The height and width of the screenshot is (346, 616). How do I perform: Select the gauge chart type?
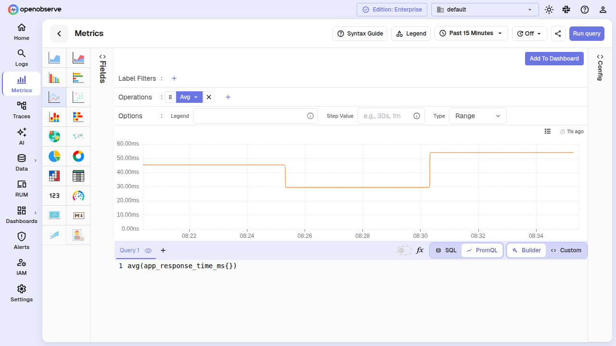pyautogui.click(x=78, y=196)
